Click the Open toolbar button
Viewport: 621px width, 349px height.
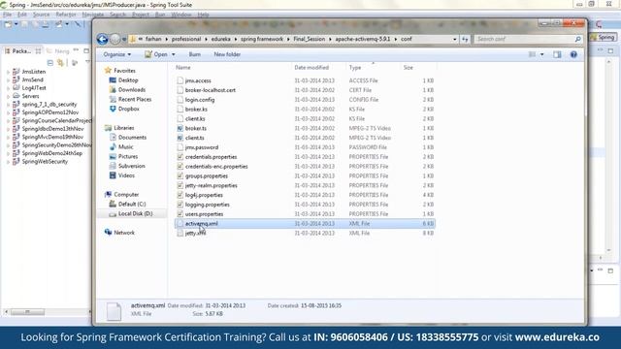pyautogui.click(x=156, y=54)
